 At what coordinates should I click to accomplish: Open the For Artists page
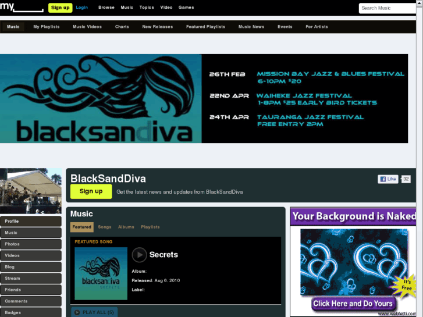click(x=317, y=27)
